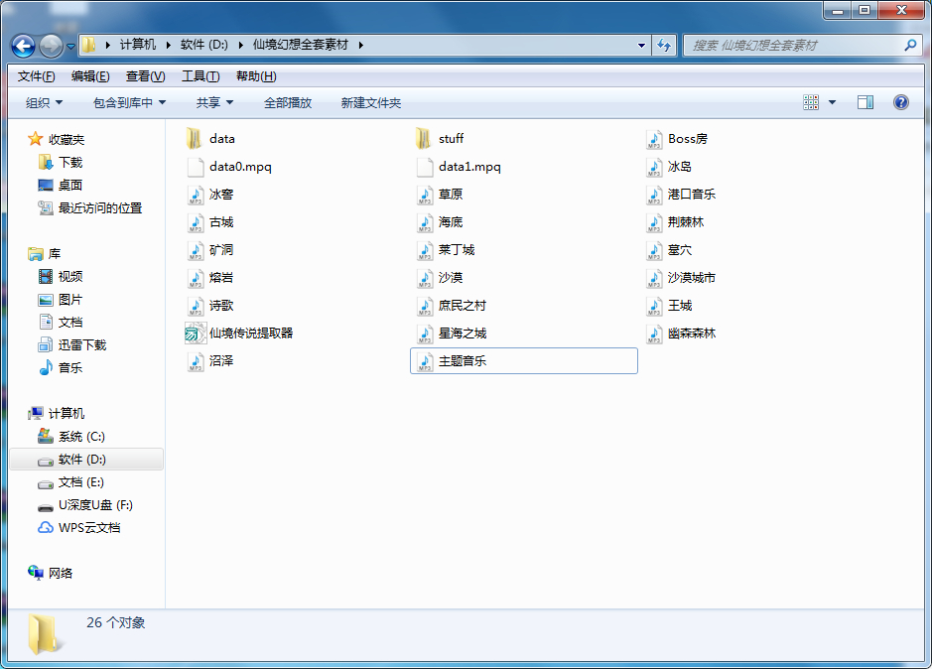
Task: Select the data folder icon
Action: point(195,139)
